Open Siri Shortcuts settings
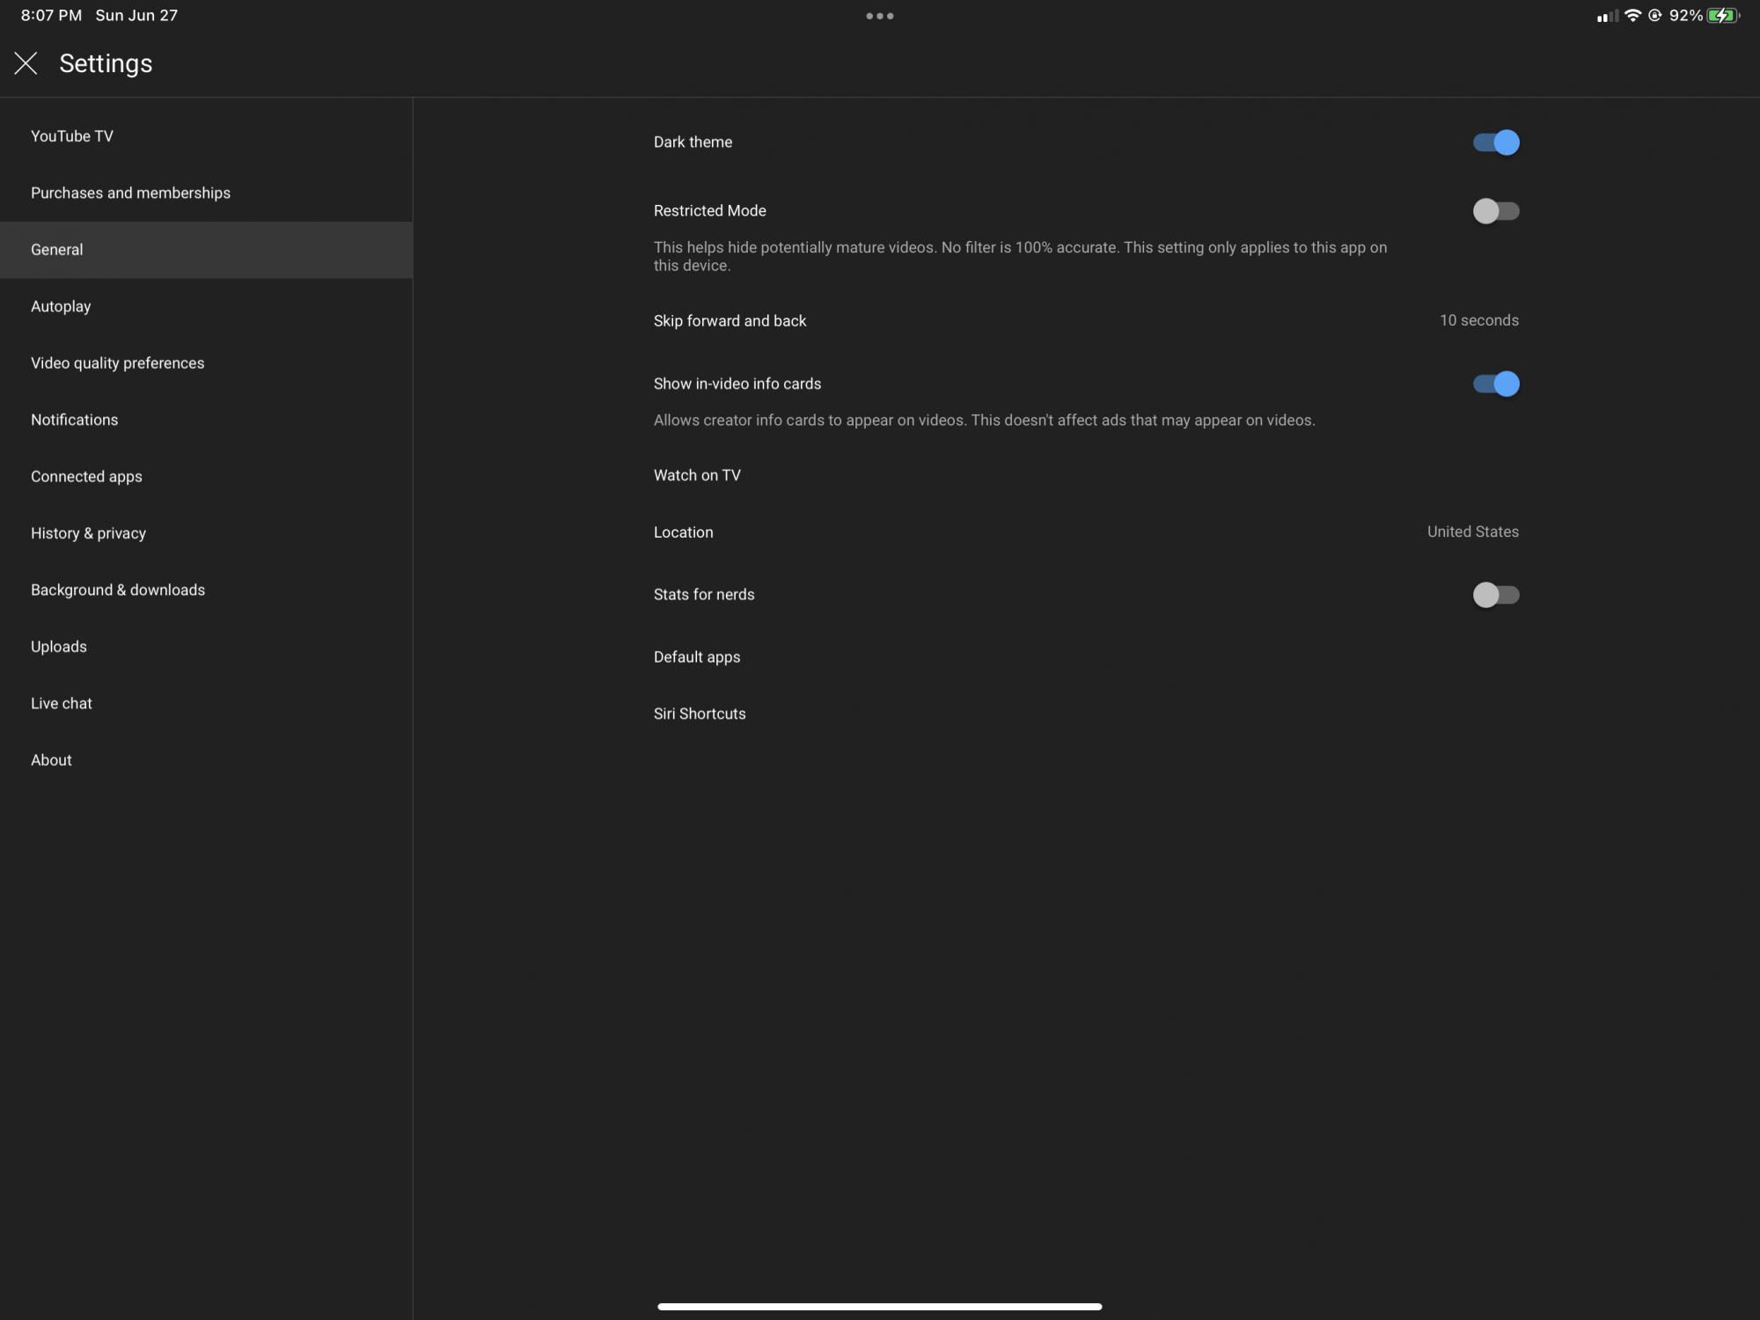 tap(700, 714)
